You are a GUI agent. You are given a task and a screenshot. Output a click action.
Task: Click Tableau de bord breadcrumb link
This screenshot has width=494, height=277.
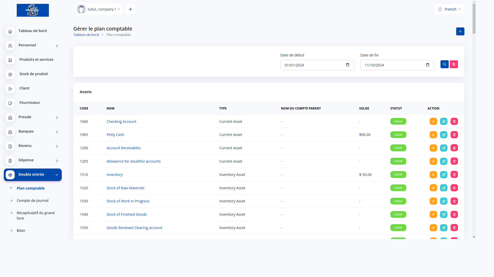tap(86, 35)
